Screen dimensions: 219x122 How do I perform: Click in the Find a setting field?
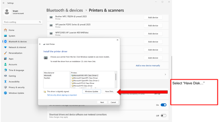click(22, 22)
